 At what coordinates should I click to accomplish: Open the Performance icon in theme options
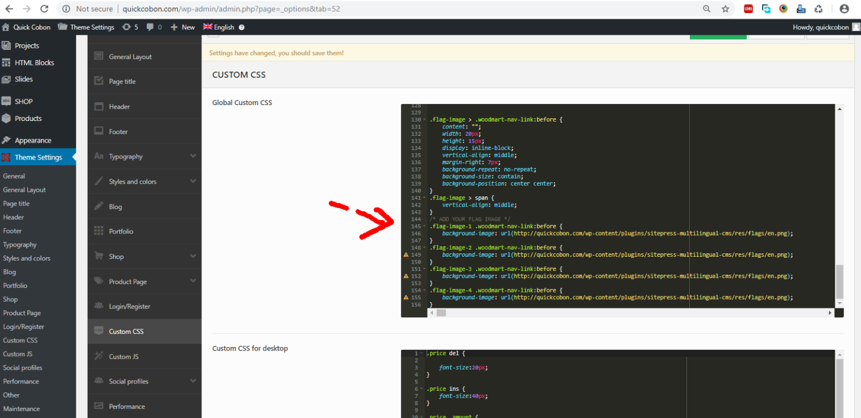(x=98, y=406)
